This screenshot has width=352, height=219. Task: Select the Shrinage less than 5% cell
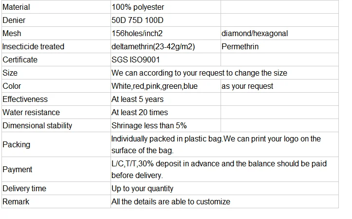tap(148, 125)
